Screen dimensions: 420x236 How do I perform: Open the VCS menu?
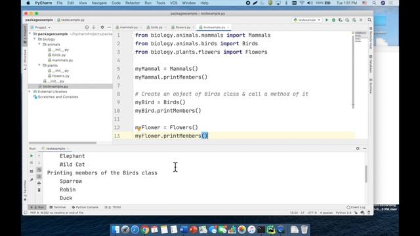173,3
